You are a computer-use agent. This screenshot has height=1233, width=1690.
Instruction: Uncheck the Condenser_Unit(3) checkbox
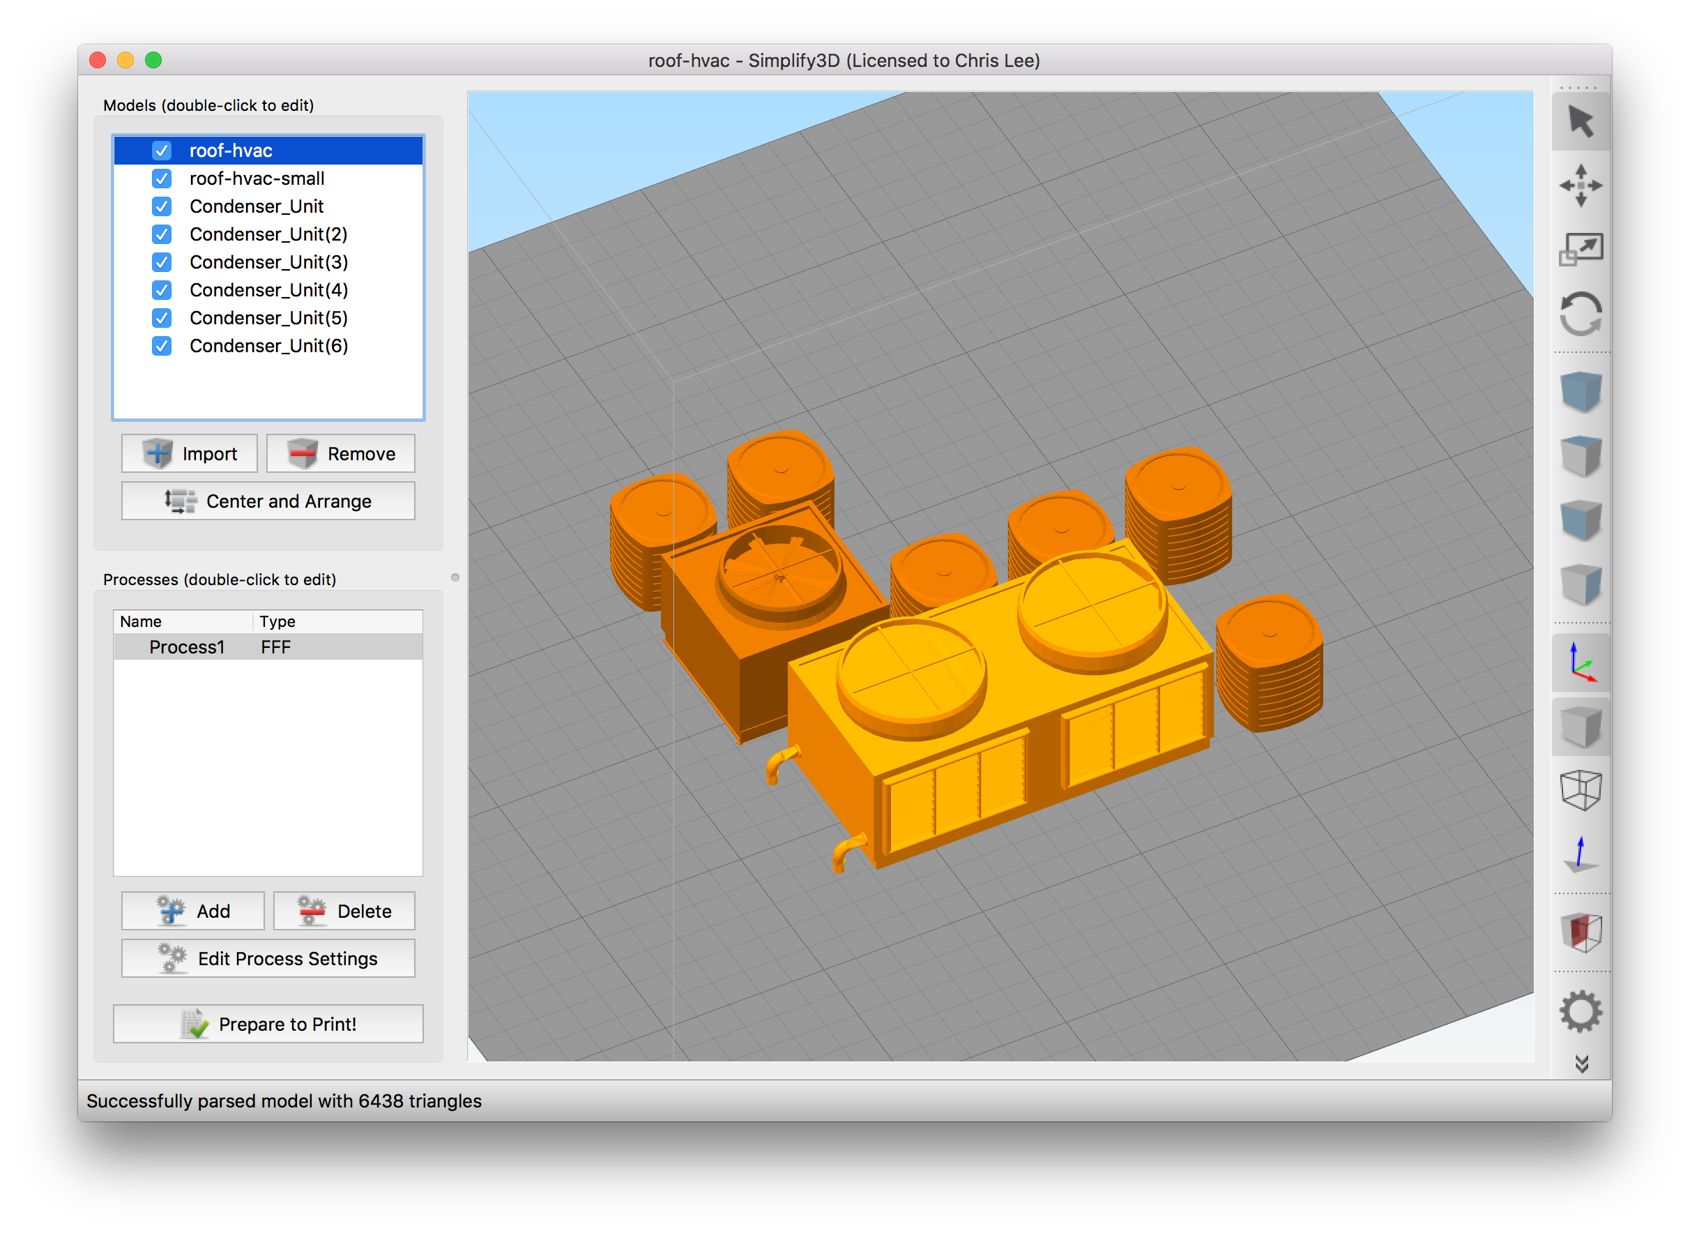coord(162,262)
